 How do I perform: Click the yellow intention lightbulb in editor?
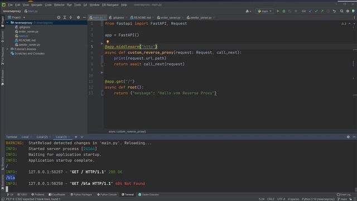tap(108, 42)
